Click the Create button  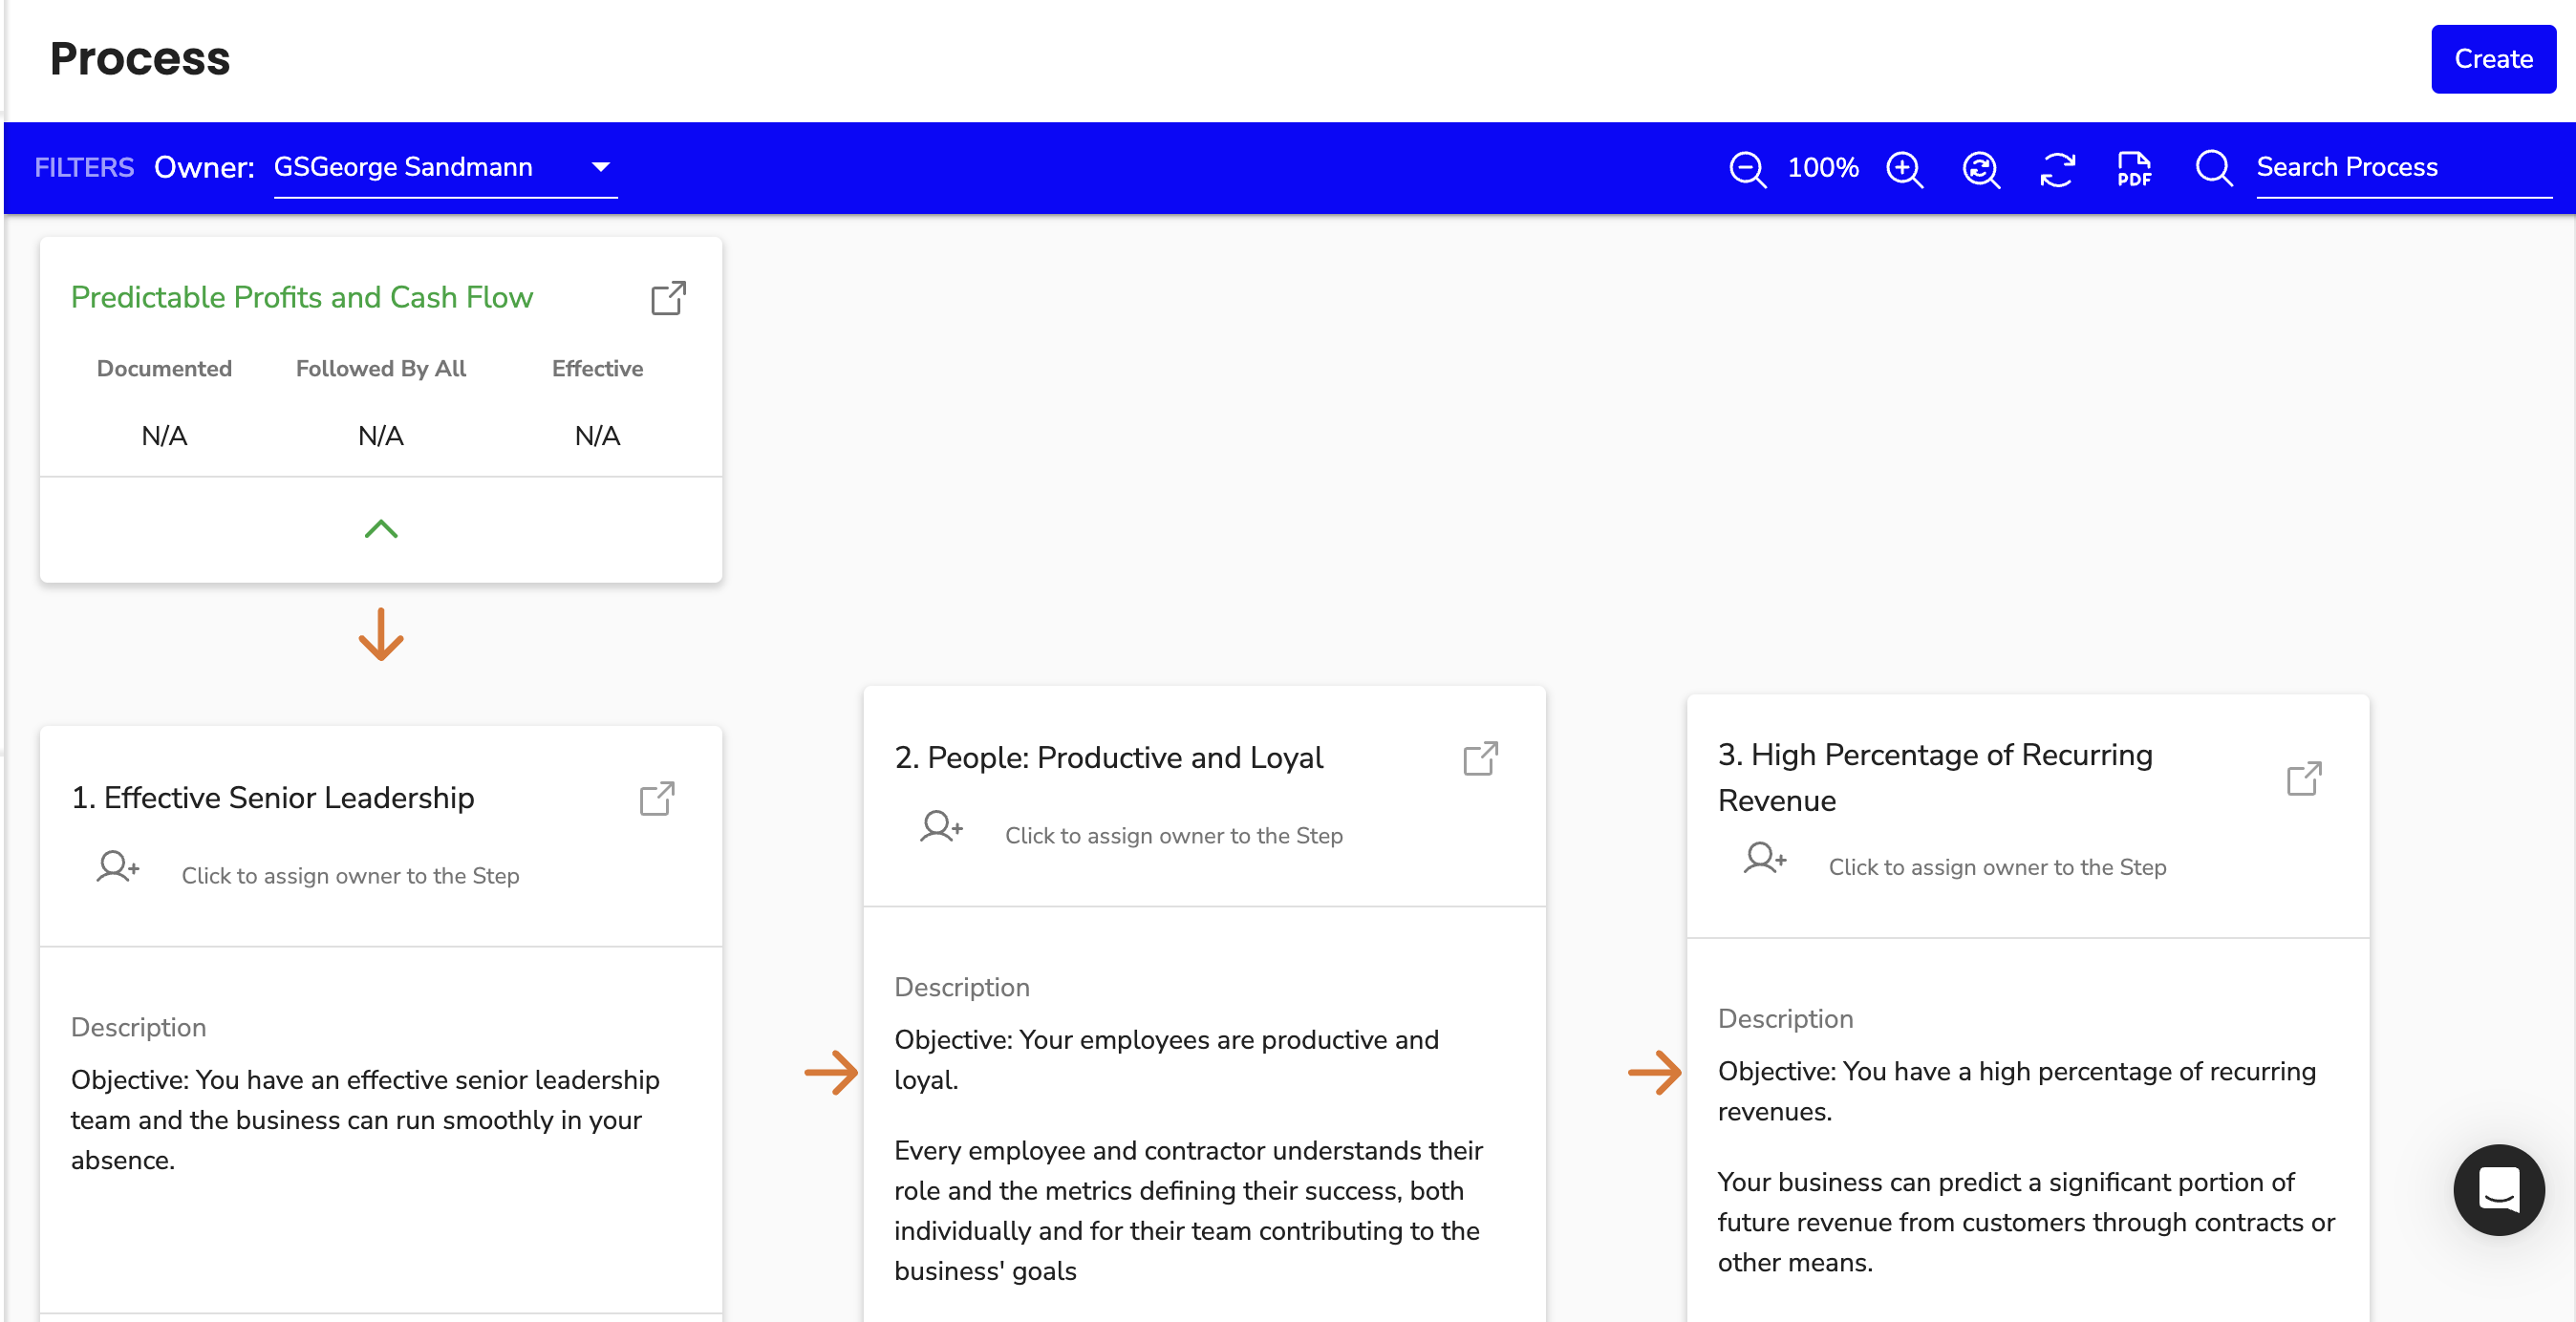[x=2492, y=59]
